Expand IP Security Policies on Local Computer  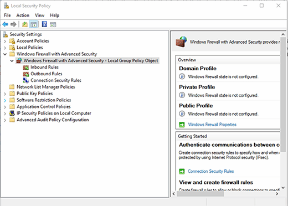[x=5, y=114]
